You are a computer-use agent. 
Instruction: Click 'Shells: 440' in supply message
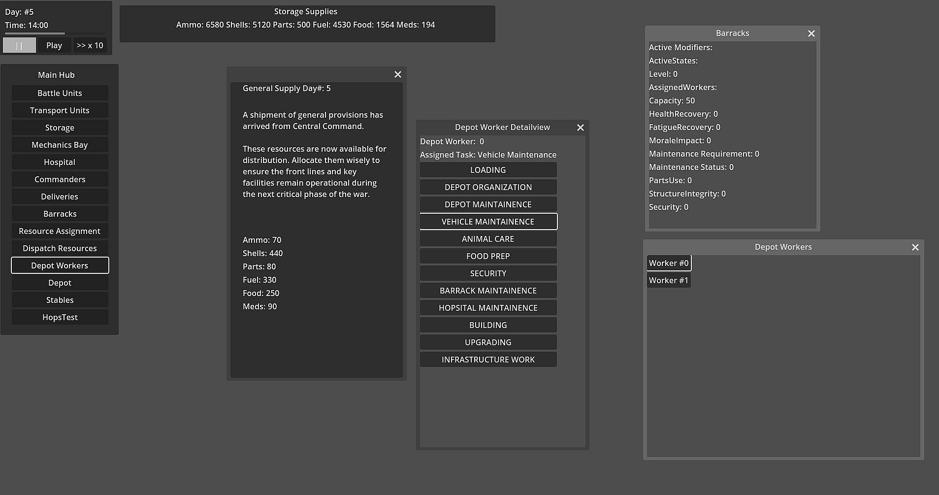pyautogui.click(x=262, y=253)
